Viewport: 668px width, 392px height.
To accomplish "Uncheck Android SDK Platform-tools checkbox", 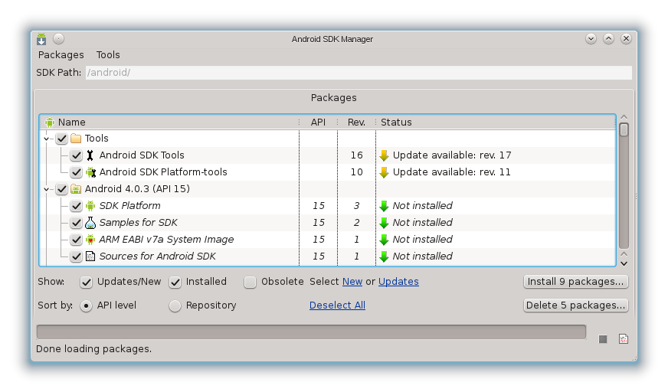I will (77, 172).
